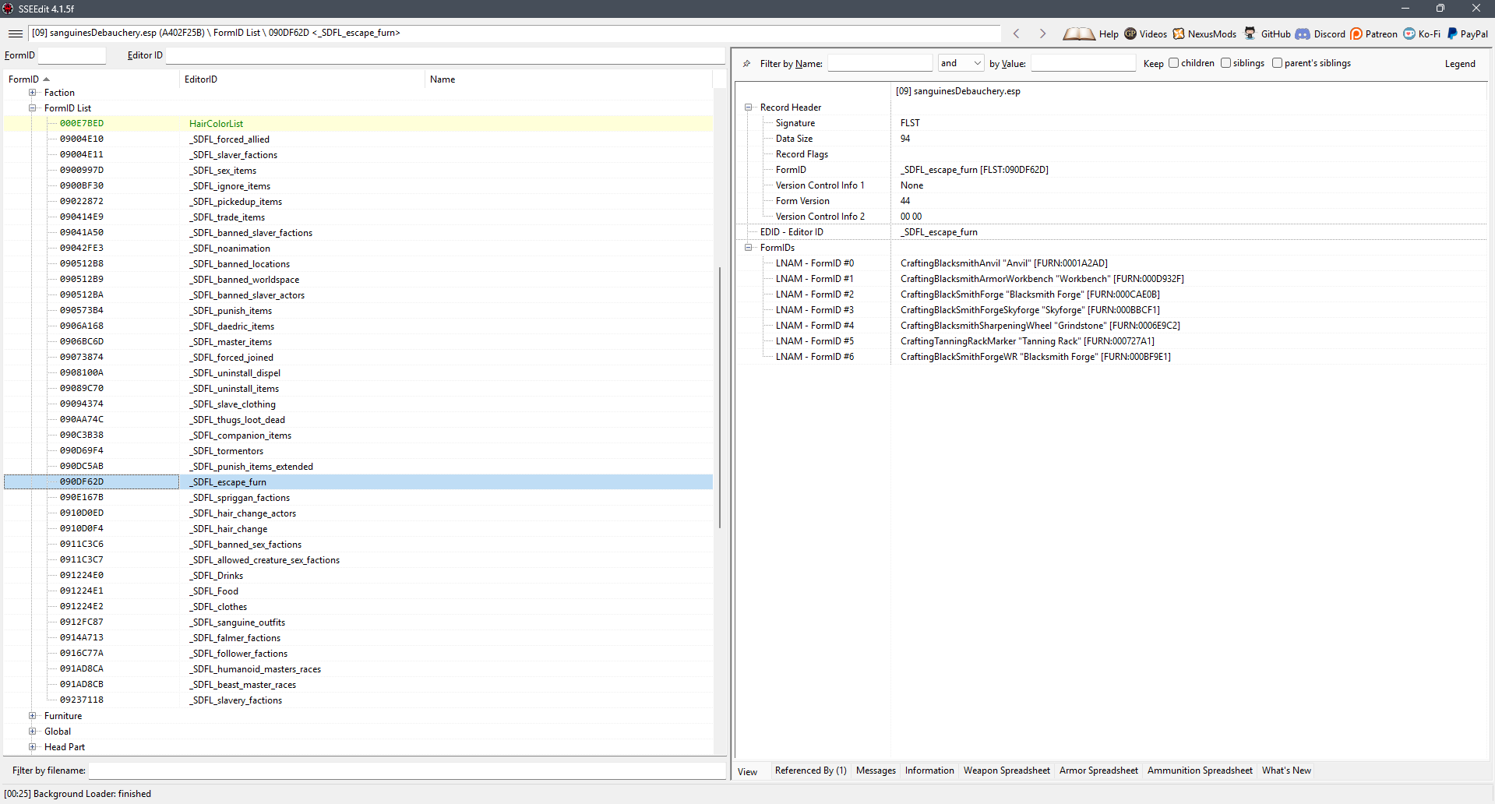
Task: Open NexusMods page icon
Action: click(x=1179, y=33)
